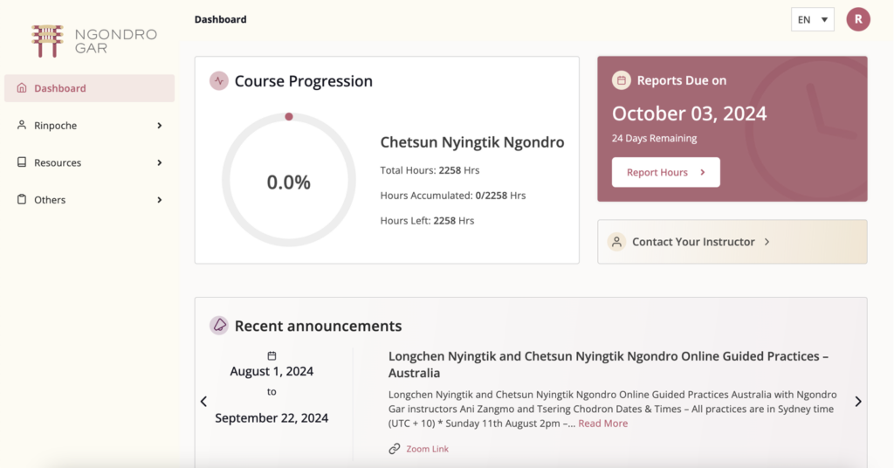Click the Dashboard home icon
This screenshot has width=894, height=468.
click(22, 88)
